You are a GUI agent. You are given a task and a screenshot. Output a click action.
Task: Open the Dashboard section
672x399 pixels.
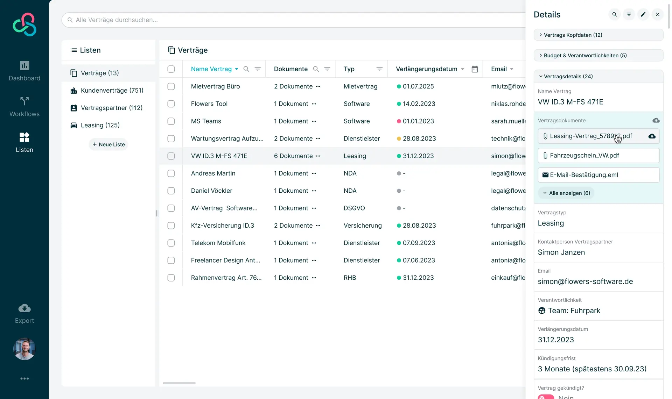(24, 71)
